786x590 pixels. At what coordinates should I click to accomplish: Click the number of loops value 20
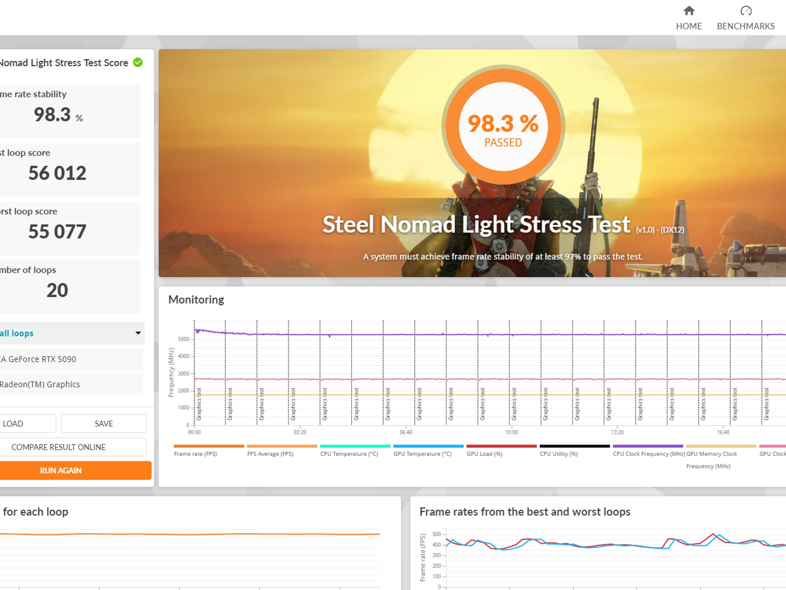pos(57,290)
